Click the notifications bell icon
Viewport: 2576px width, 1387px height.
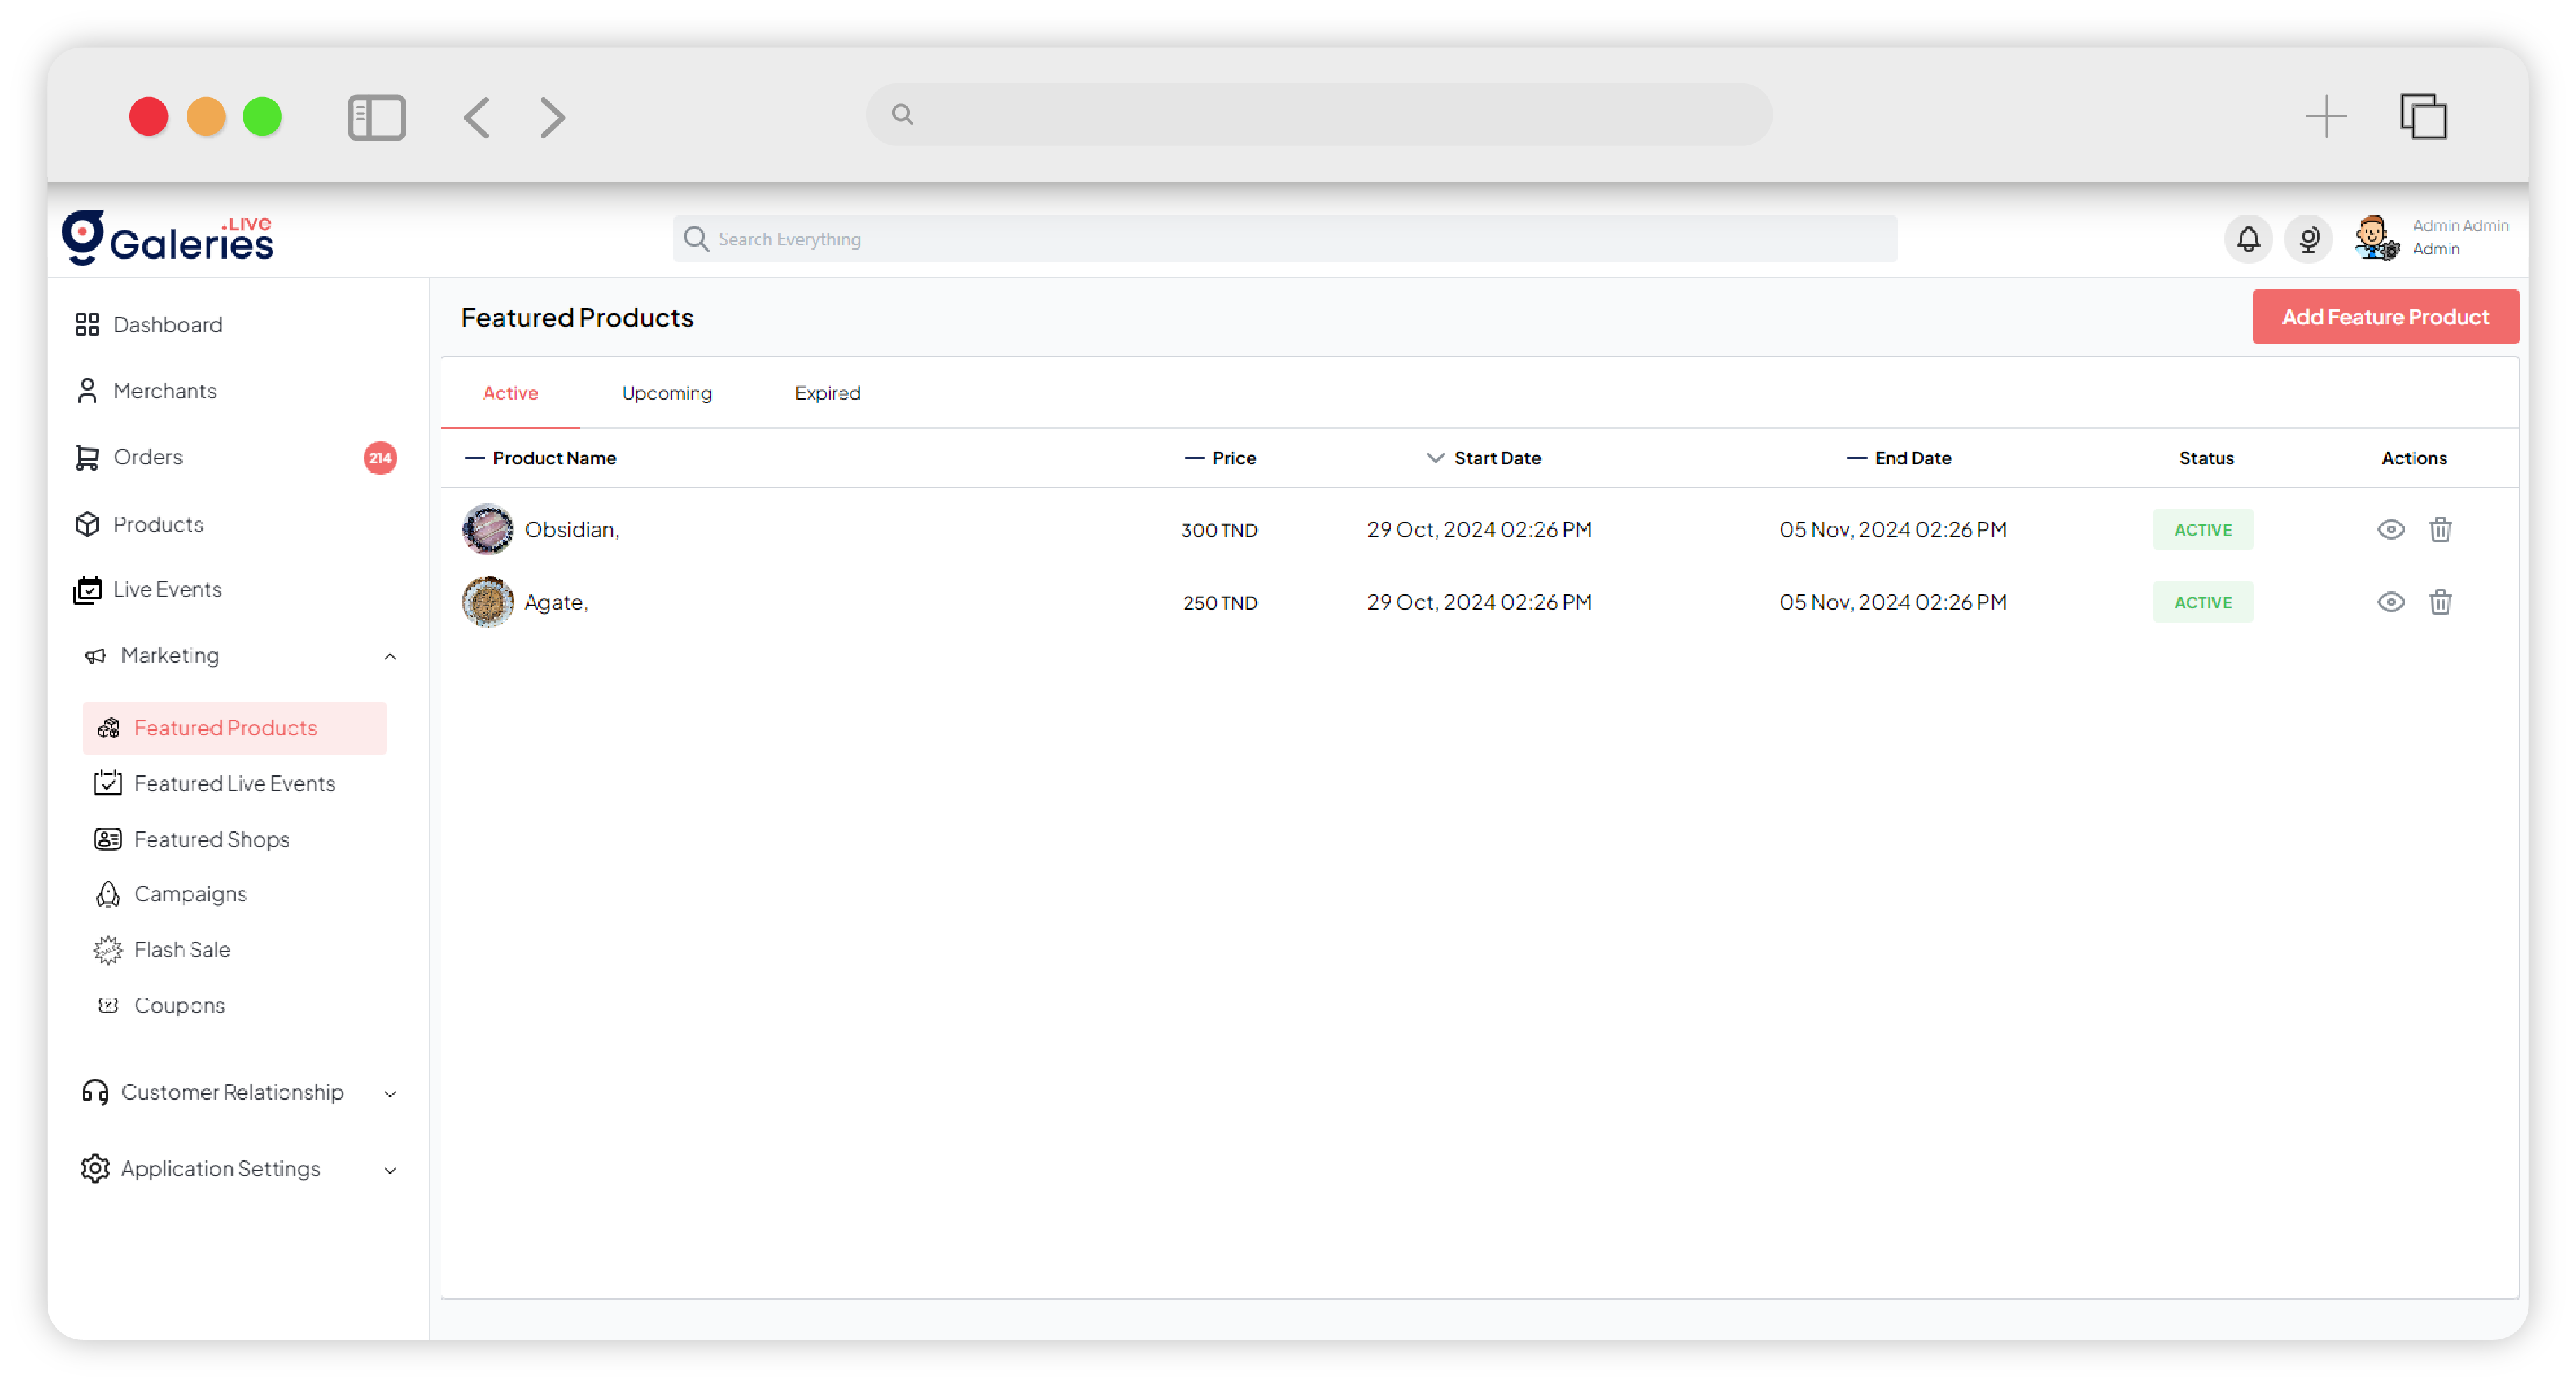point(2247,239)
